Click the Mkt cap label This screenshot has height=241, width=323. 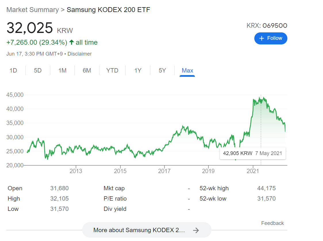(x=114, y=188)
